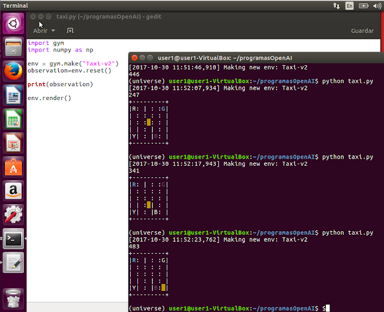
Task: Open LibreOffice Writer from launcher
Action: pyautogui.click(x=13, y=95)
